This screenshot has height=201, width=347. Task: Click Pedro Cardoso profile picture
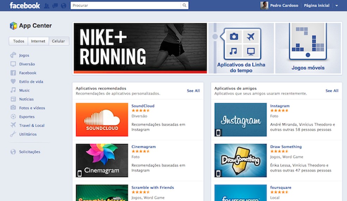click(264, 6)
